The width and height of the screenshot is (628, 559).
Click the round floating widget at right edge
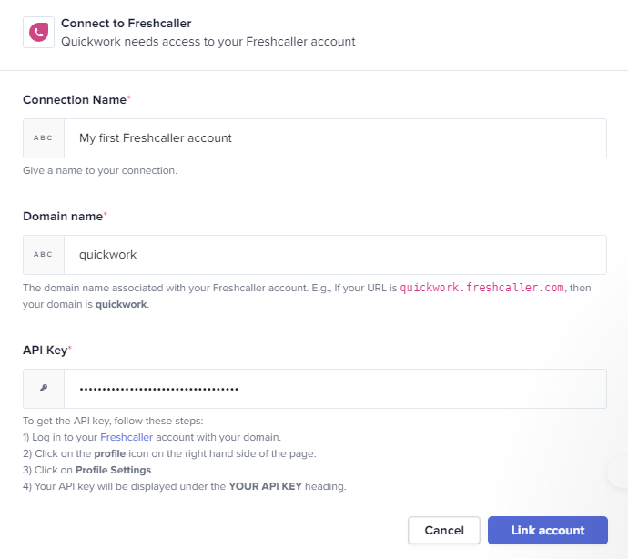click(x=619, y=472)
